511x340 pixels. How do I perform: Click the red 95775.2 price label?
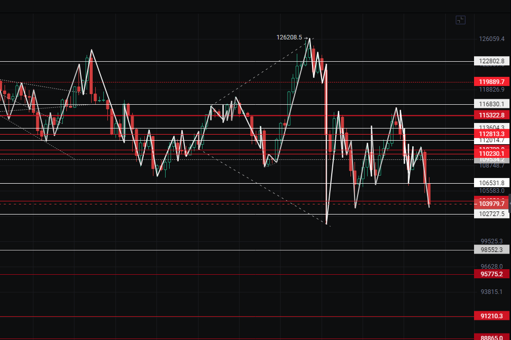491,274
